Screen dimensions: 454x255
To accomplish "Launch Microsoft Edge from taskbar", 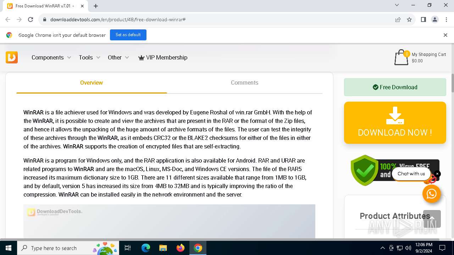I will [146, 248].
